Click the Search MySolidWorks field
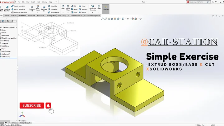The width and height of the screenshot is (224, 126). point(198,2)
